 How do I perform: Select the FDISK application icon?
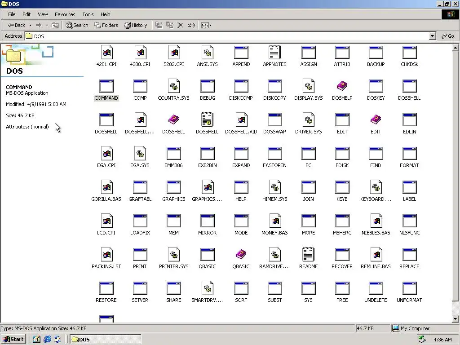tap(342, 154)
